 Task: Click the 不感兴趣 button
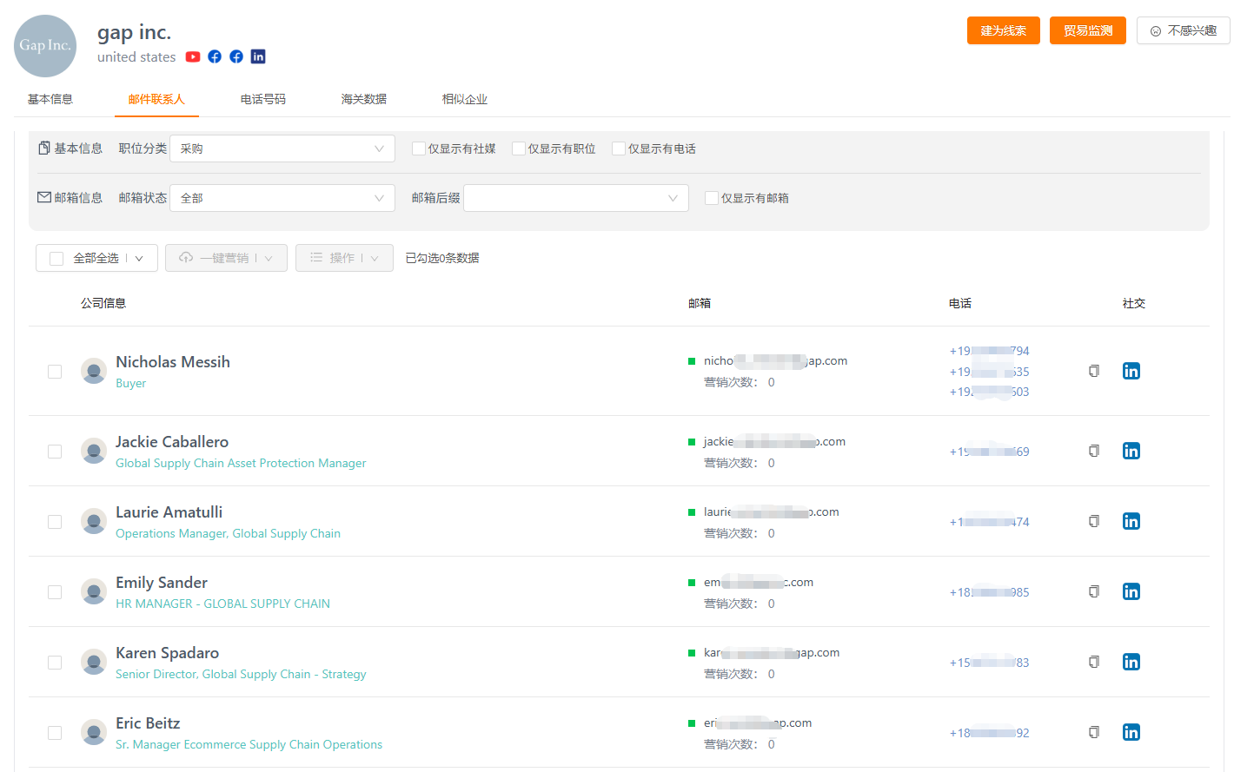click(1184, 30)
